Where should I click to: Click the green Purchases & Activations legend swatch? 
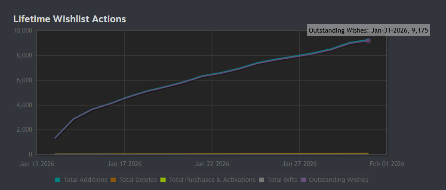[163, 180]
